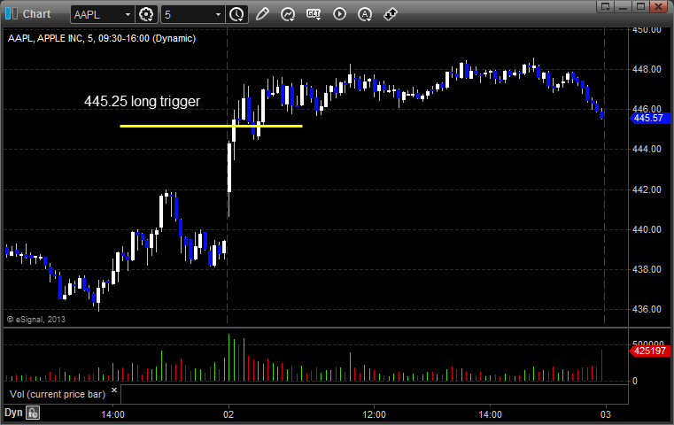Viewport: 674px width, 425px height.
Task: Click the 440.00 price axis label
Action: [647, 229]
